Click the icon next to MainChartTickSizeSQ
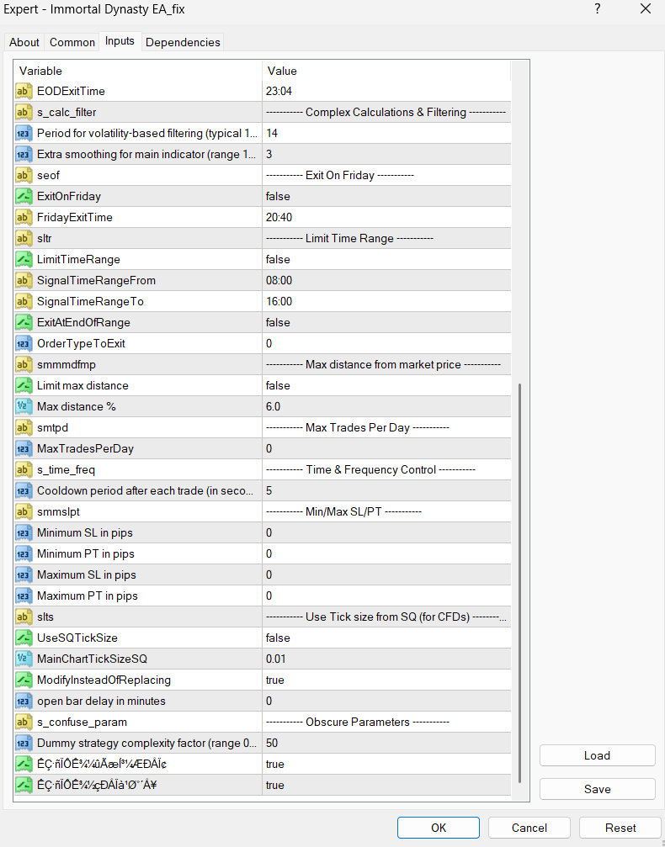Viewport: 665px width, 847px height. [24, 659]
